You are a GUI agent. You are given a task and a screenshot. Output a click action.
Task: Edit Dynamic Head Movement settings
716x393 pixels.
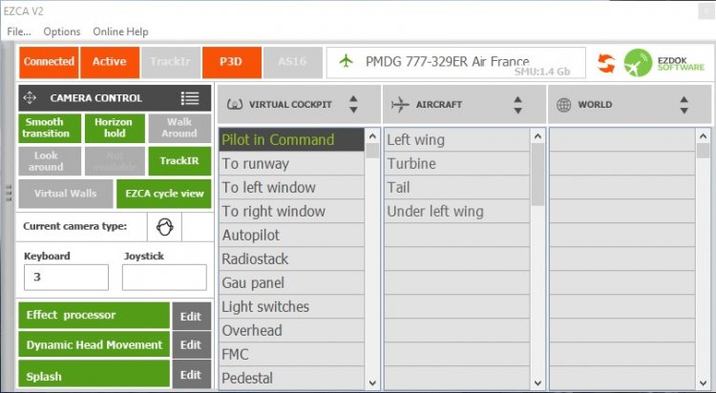coord(191,344)
